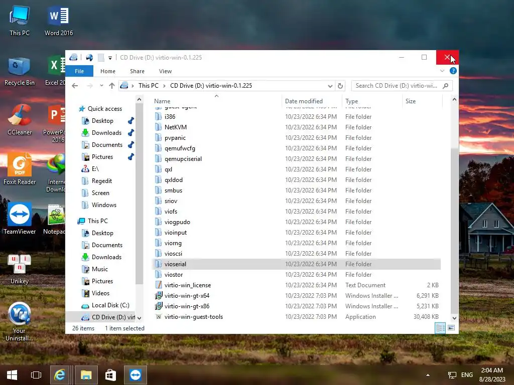
Task: Open Music under This PC
Action: (100, 269)
